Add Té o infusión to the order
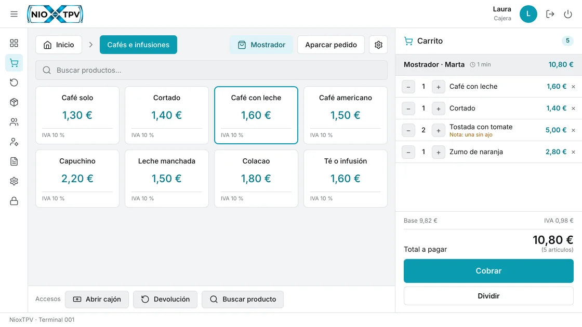Image resolution: width=582 pixels, height=327 pixels. pos(346,179)
